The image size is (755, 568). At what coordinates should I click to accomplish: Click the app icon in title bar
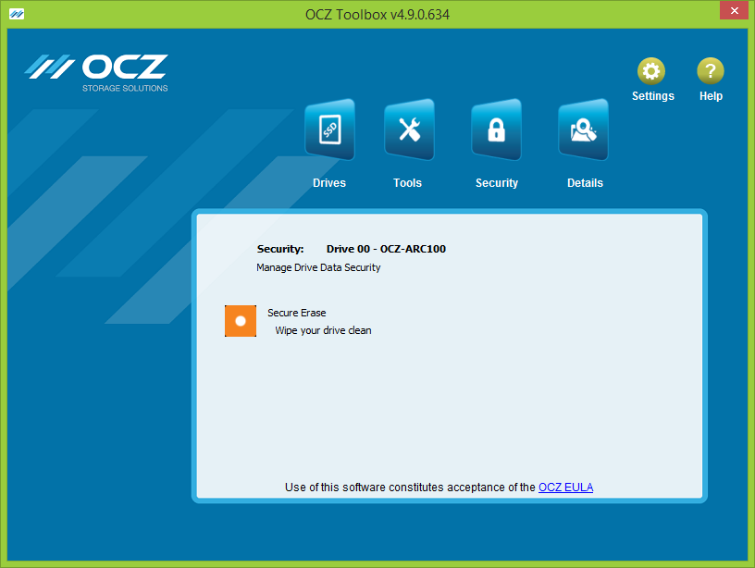pos(18,14)
